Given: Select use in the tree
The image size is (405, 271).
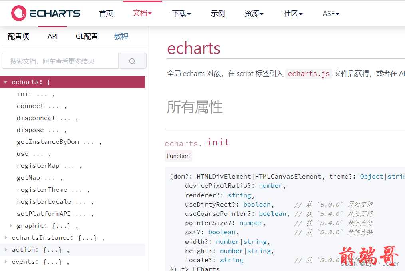Looking at the screenshot, I should click(22, 154).
